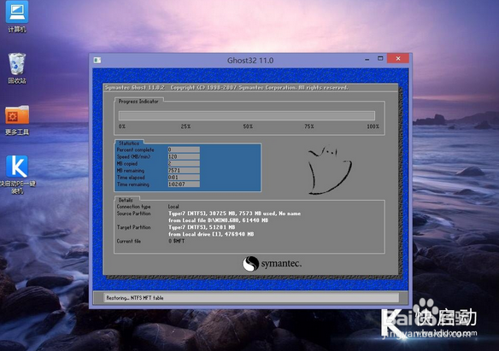Click the 'Local' connection type value
The height and width of the screenshot is (351, 499).
point(173,207)
